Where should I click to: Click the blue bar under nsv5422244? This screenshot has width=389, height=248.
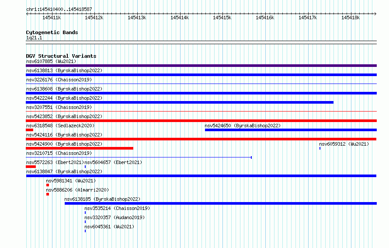180,102
